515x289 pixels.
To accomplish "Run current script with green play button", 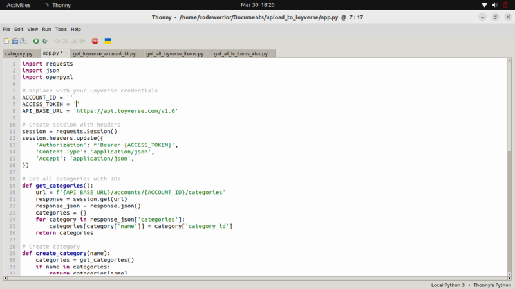I will coord(36,41).
